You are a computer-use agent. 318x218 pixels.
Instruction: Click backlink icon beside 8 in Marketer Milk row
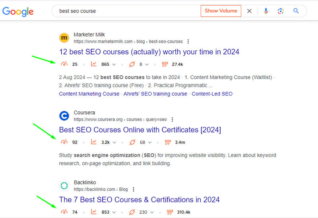(132, 64)
